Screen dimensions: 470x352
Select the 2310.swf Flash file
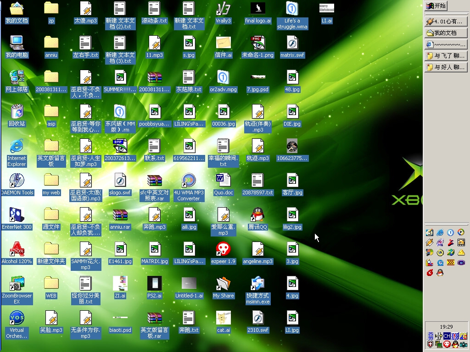[258, 322]
